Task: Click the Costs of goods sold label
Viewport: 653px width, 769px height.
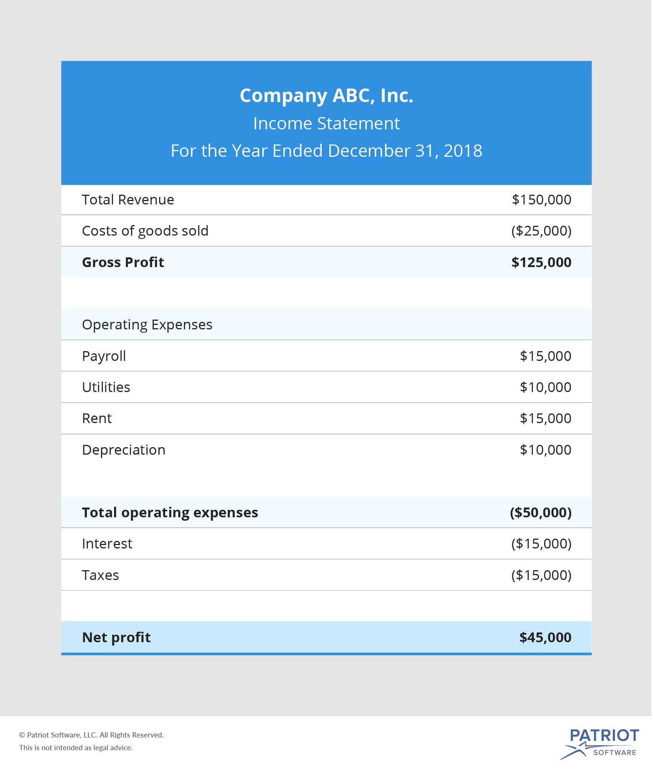Action: (145, 231)
